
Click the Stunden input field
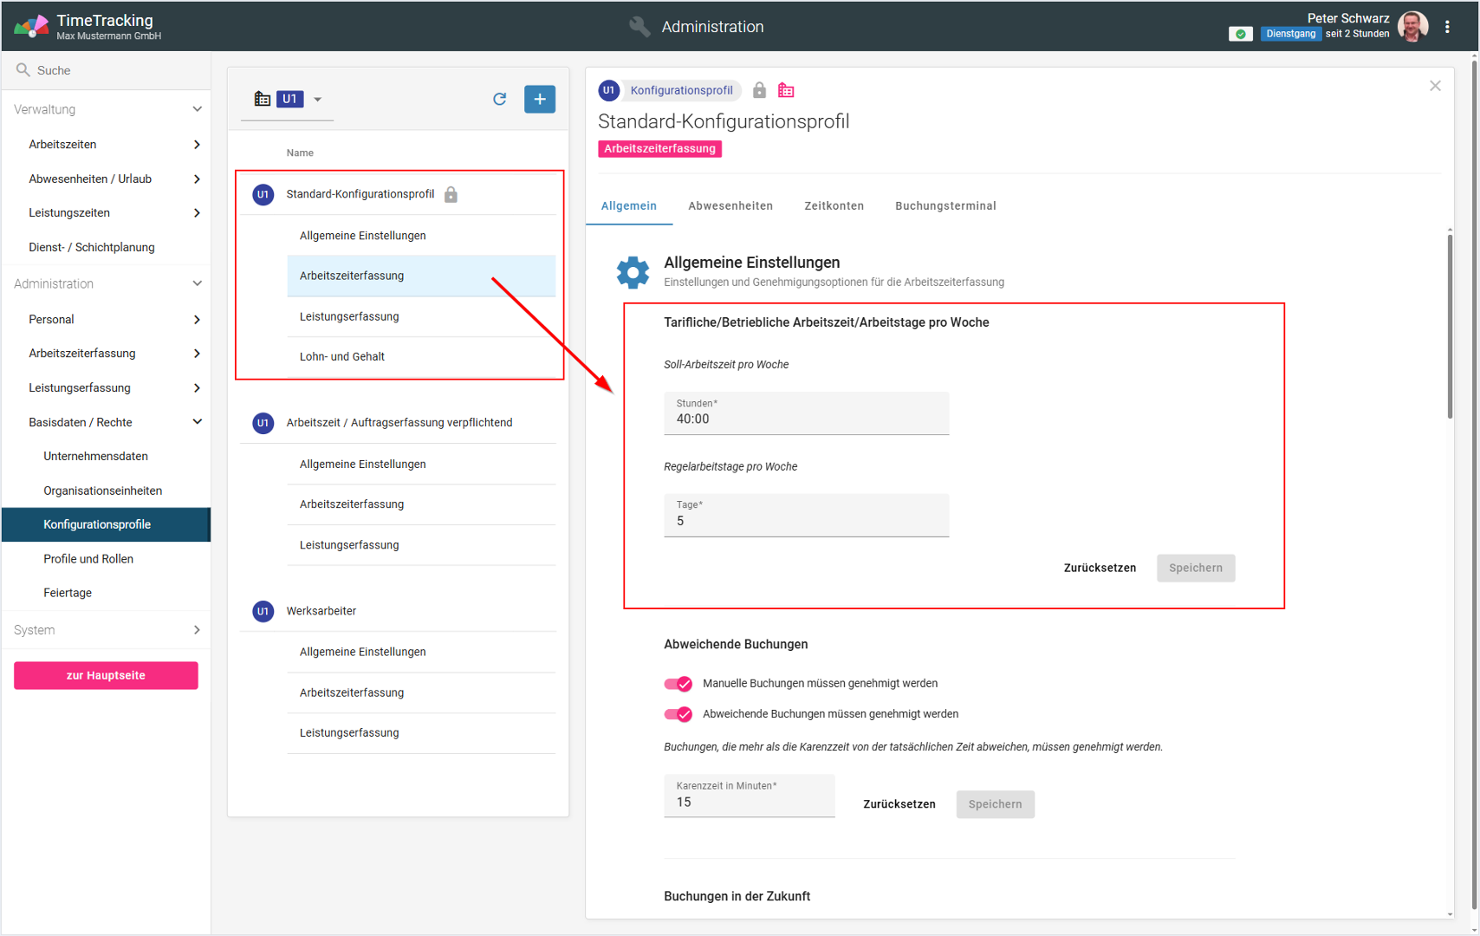tap(806, 419)
